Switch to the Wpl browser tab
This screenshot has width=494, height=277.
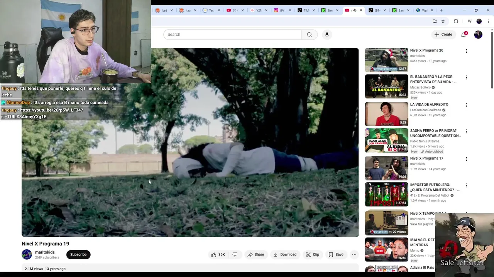[425, 10]
